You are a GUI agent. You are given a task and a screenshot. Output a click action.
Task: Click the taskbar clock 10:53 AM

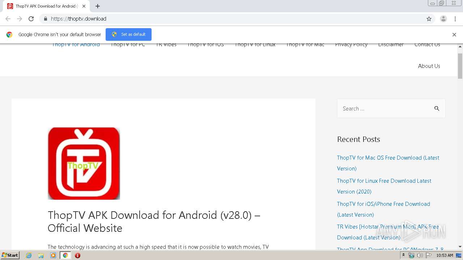(x=445, y=255)
